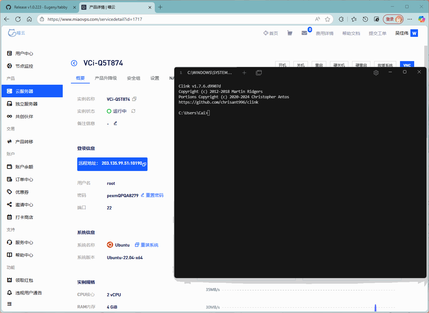The width and height of the screenshot is (429, 313).
Task: Open terminal settings gear icon
Action: (376, 73)
